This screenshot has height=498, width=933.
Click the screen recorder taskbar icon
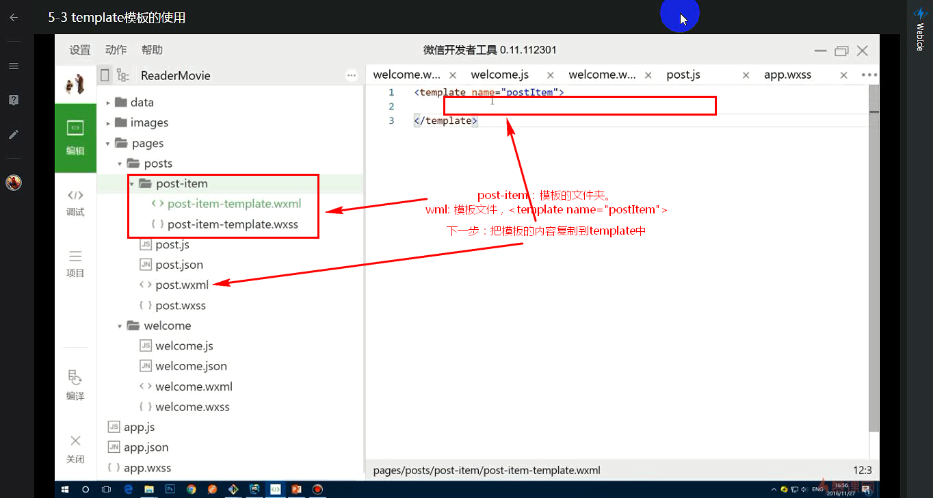[317, 489]
